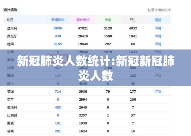Click new cases value 5986
This screenshot has width=191, height=136.
(58, 28)
